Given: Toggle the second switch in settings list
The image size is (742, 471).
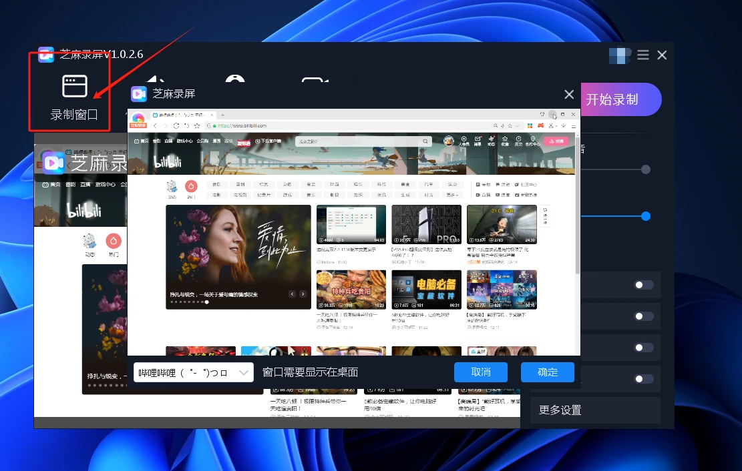Looking at the screenshot, I should pyautogui.click(x=643, y=316).
